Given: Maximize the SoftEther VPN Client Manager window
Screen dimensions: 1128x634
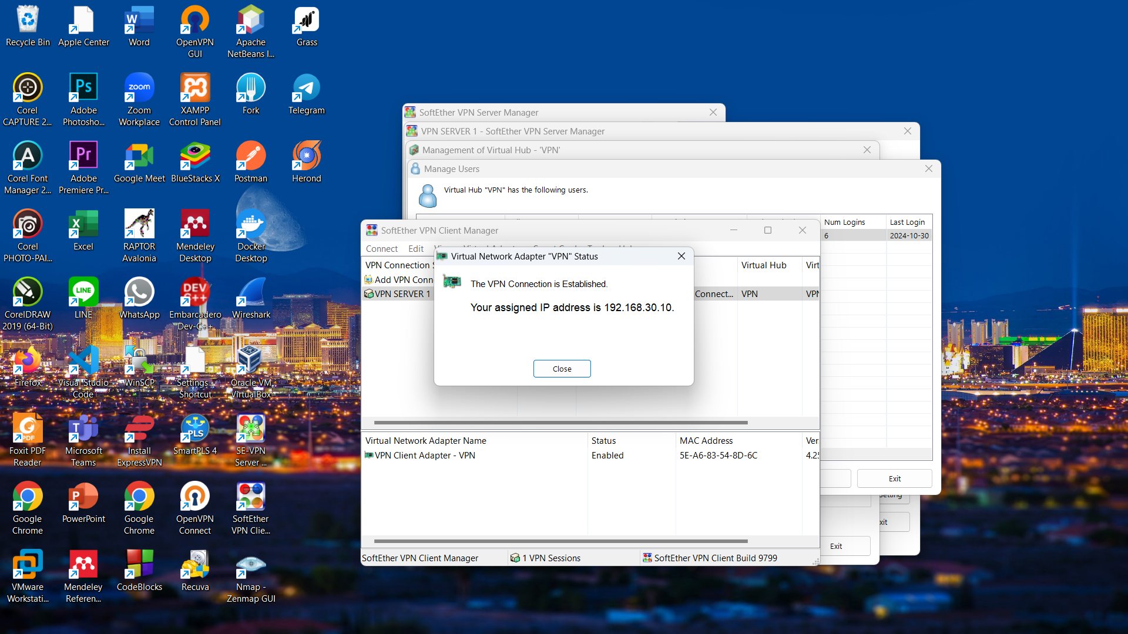Looking at the screenshot, I should (x=767, y=230).
